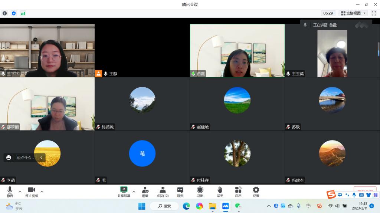The image size is (380, 213).
Task: Collapse the quick chat bar arrow
Action: point(41,158)
